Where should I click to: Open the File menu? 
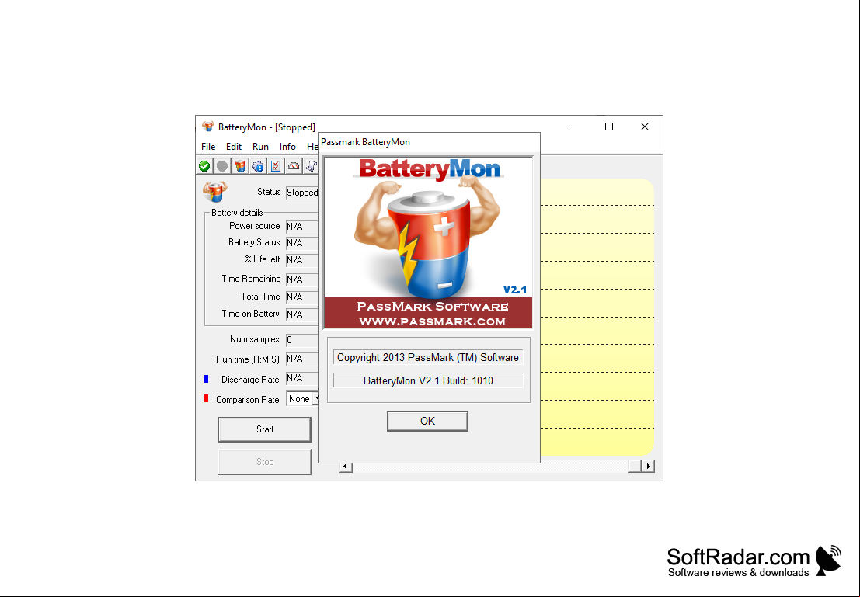pos(208,147)
